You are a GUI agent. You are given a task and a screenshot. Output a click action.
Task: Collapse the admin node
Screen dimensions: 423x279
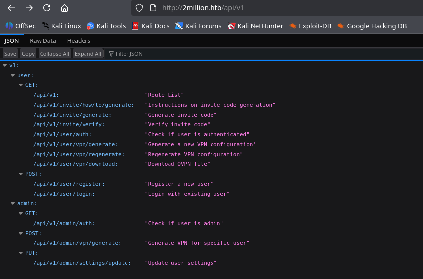click(x=13, y=203)
